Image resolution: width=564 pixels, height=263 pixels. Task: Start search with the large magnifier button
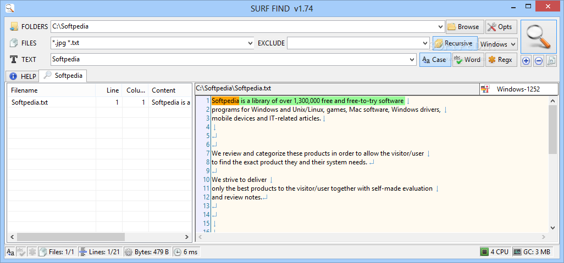click(539, 37)
